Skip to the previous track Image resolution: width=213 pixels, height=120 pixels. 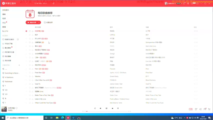coord(100,108)
